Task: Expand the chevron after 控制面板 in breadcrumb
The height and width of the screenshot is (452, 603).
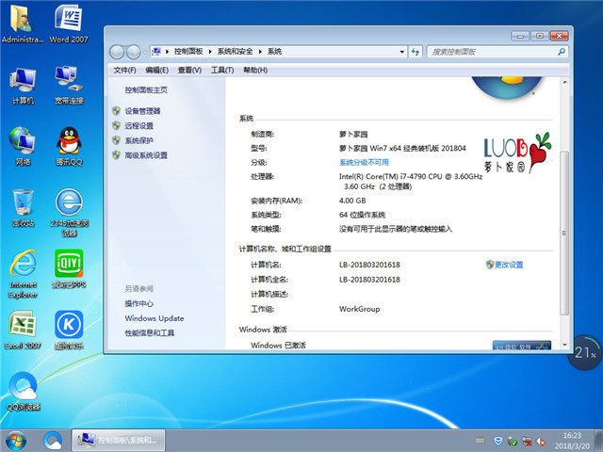Action: (210, 52)
